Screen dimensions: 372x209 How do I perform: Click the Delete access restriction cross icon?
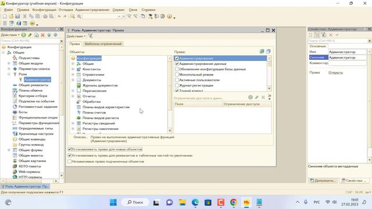pyautogui.click(x=263, y=97)
